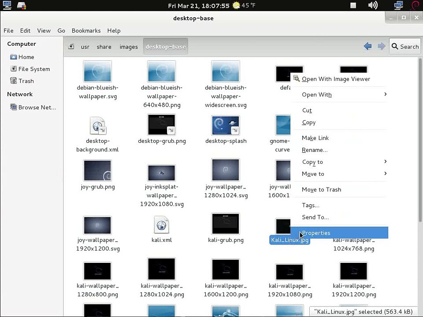This screenshot has height=317, width=423.
Task: Select debian-blueish-wallpaper-widescreen.svg file
Action: (226, 71)
